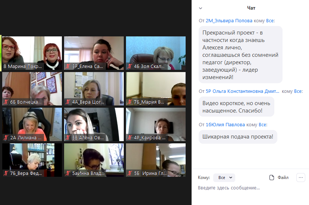Image resolution: width=309 pixels, height=205 pixels.
Task: Select the 4Р_Каирова video tile
Action: click(155, 123)
